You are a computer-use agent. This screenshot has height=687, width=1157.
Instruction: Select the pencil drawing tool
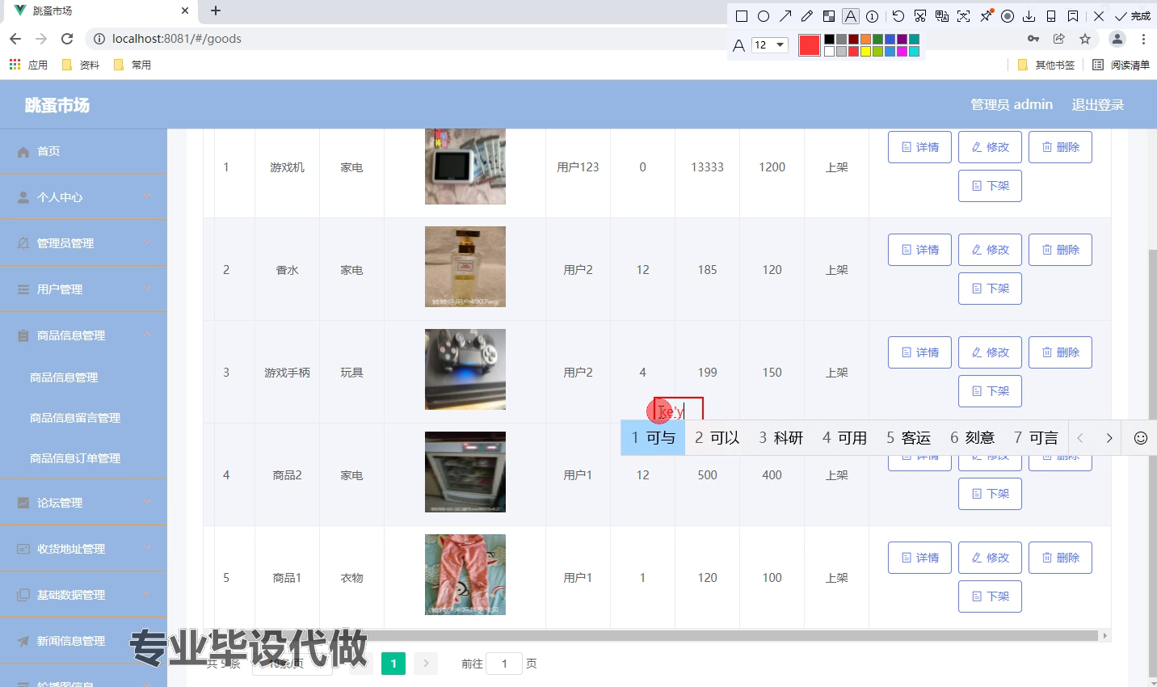pos(807,16)
